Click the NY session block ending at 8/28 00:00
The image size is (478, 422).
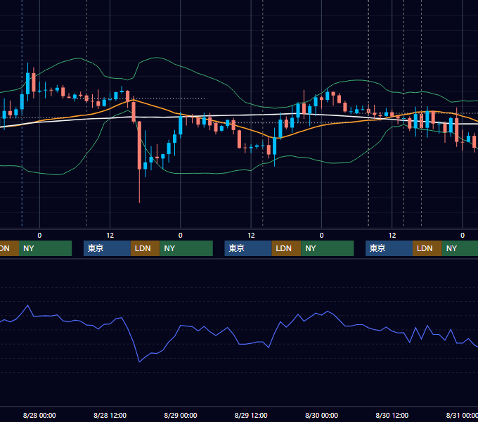pyautogui.click(x=45, y=248)
